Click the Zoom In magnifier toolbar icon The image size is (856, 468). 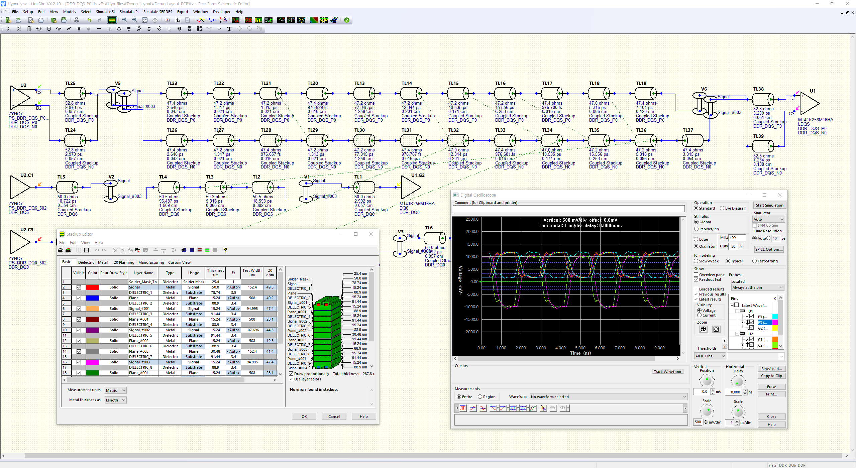(x=125, y=20)
